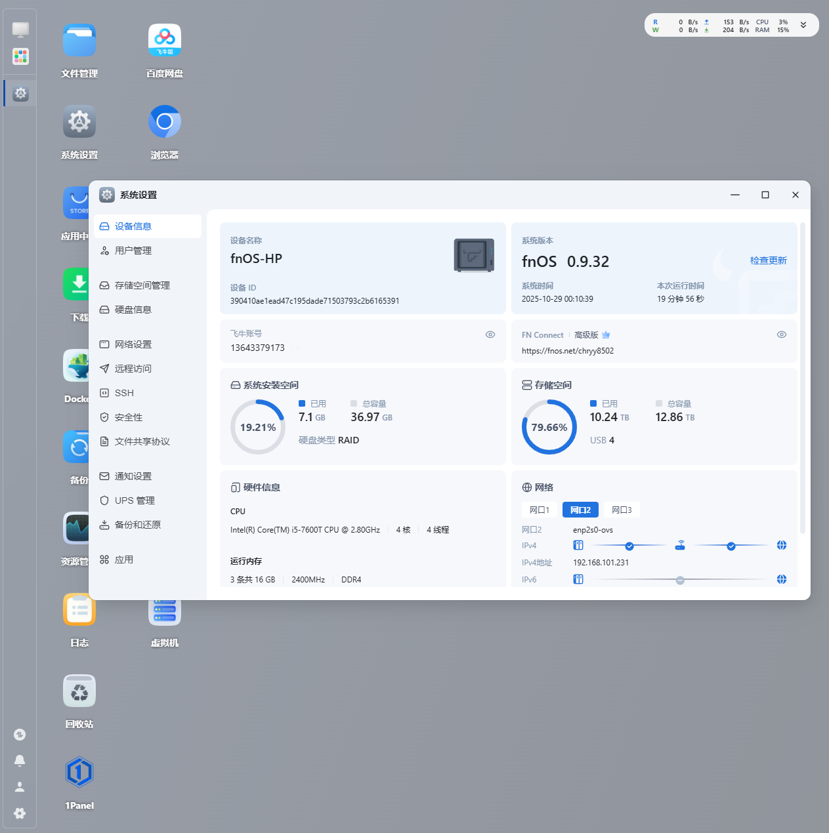Open the 回收站 desktop icon
The image size is (829, 833).
pos(79,691)
